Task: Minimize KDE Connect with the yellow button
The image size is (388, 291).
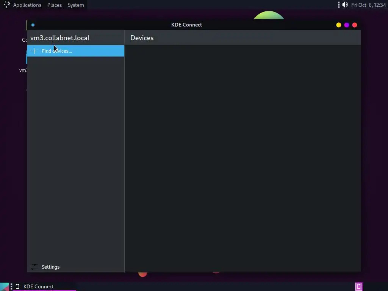Action: click(338, 25)
